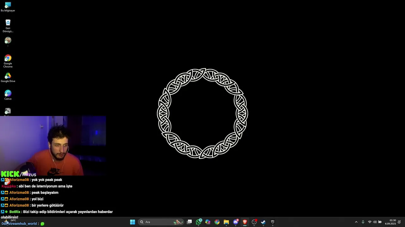Open Google Chrome from the taskbar
Image resolution: width=405 pixels, height=227 pixels.
pos(217,222)
